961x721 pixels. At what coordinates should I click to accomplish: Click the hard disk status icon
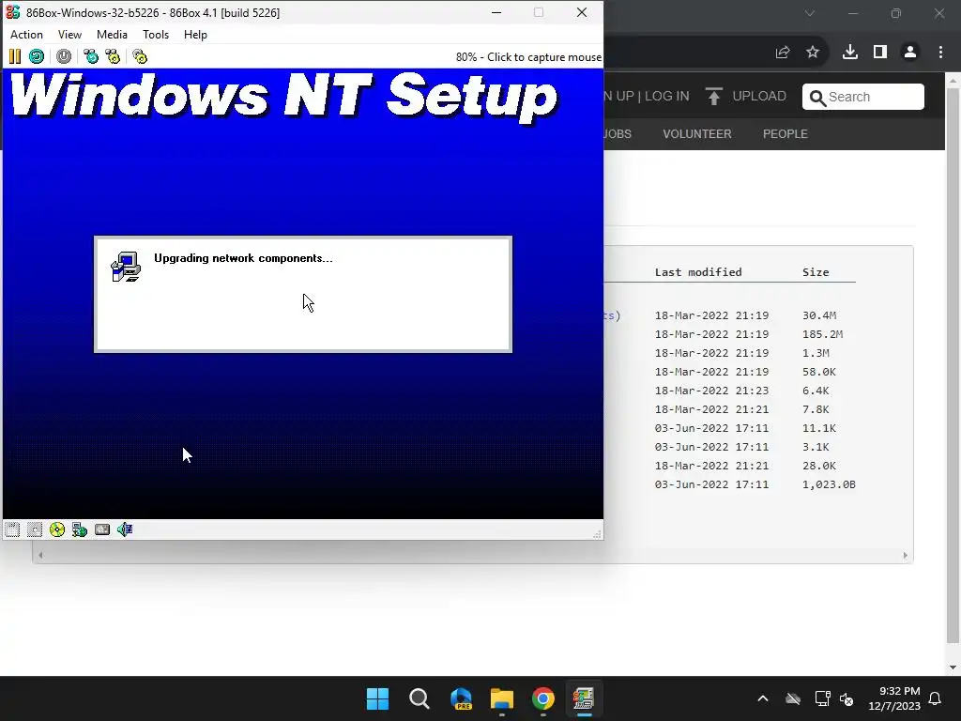[102, 529]
